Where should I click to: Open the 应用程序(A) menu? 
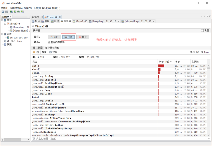click(16, 8)
